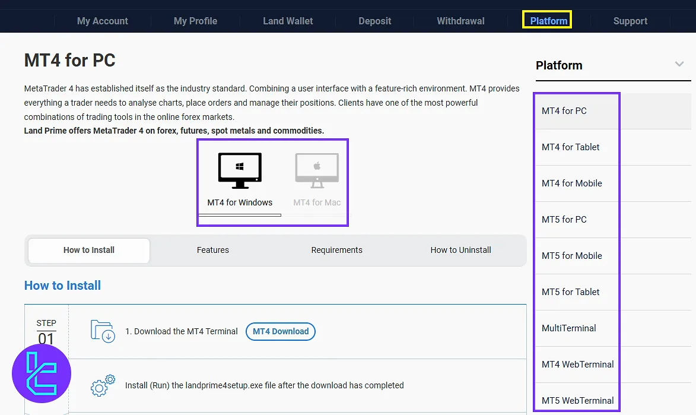This screenshot has width=696, height=415.
Task: Click the download folder icon in step 1
Action: tap(103, 331)
